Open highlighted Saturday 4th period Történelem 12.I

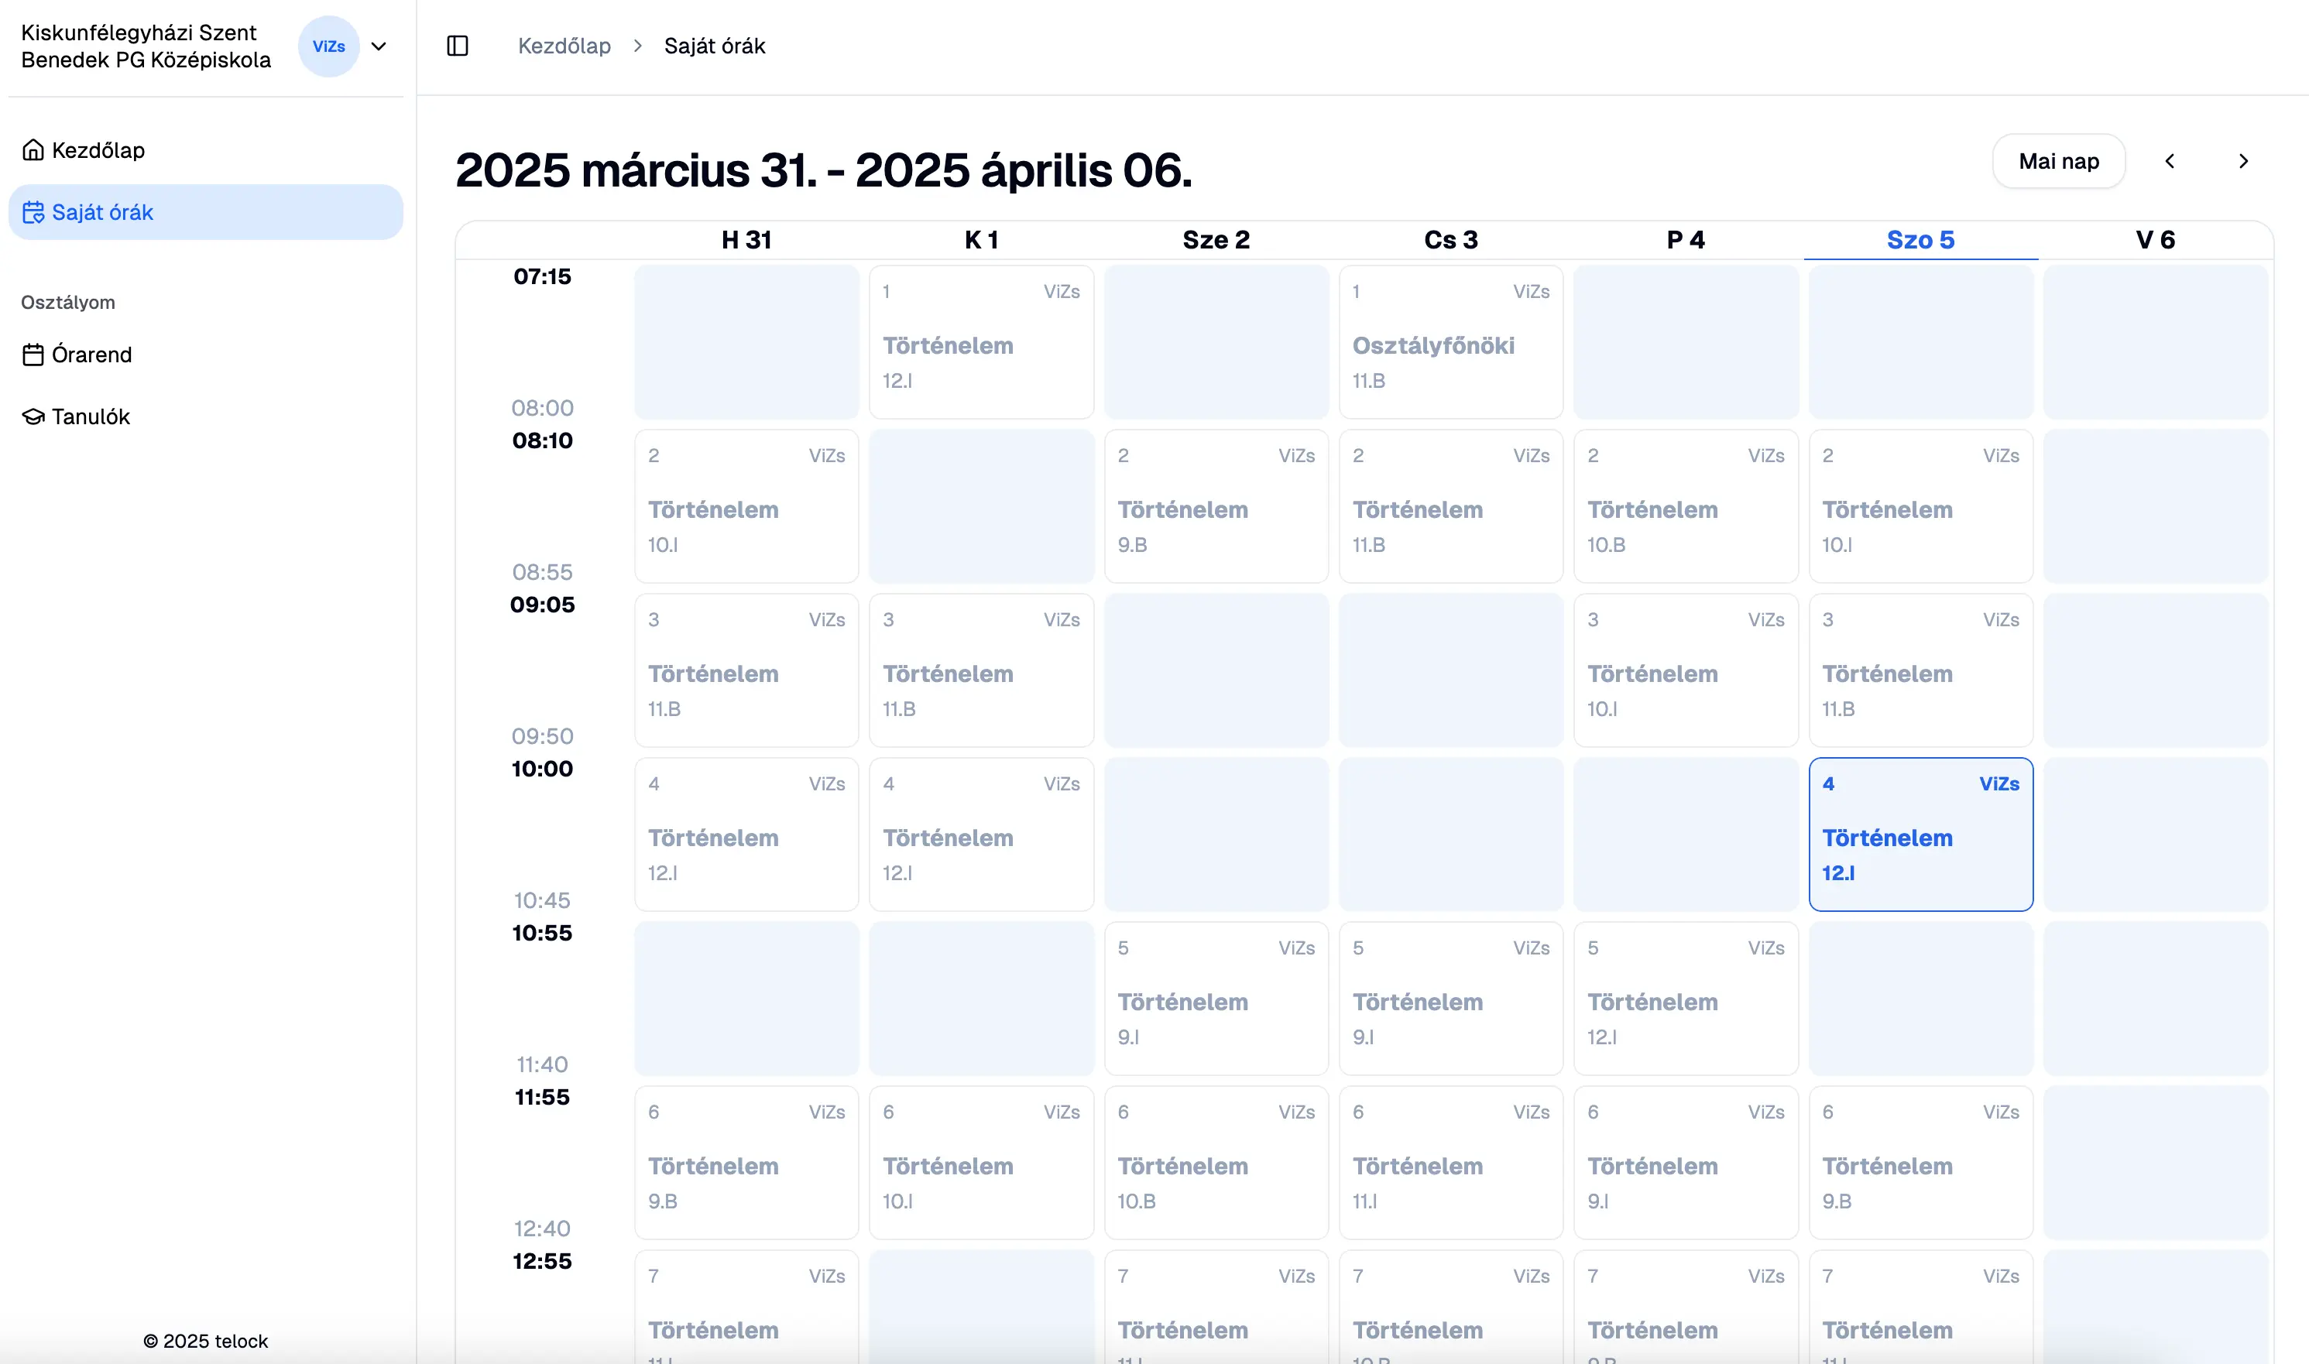pyautogui.click(x=1920, y=835)
